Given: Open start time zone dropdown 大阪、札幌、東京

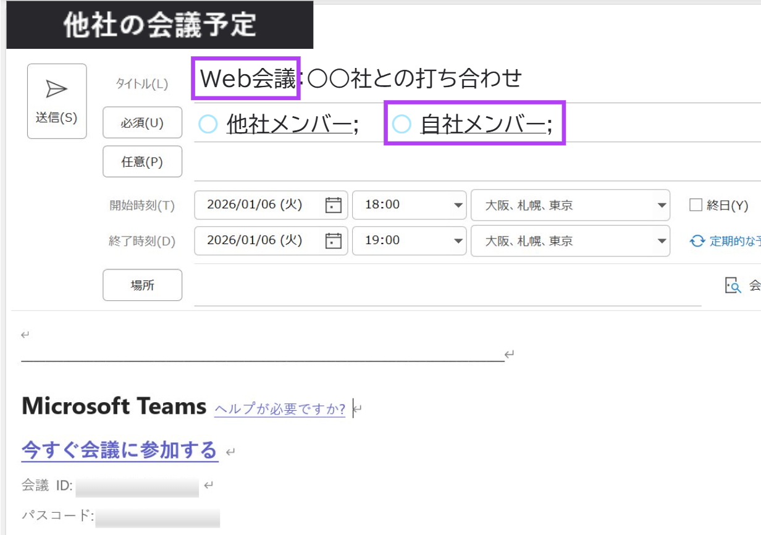Looking at the screenshot, I should coord(570,204).
